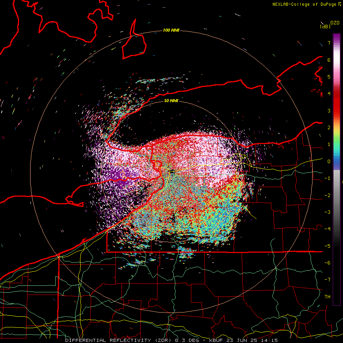This screenshot has width=343, height=343.
Task: Click the KBUF radar site center
Action: pos(172,172)
